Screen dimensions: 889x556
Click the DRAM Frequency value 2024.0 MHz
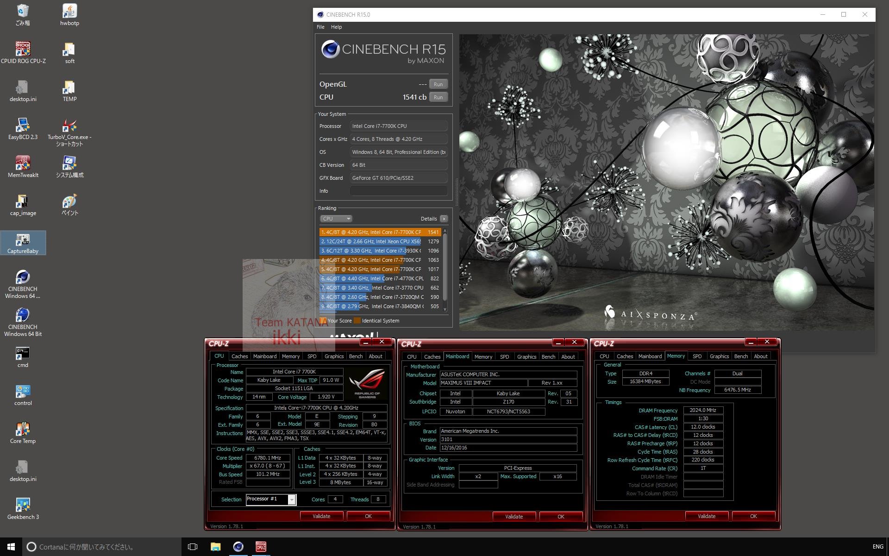click(703, 410)
